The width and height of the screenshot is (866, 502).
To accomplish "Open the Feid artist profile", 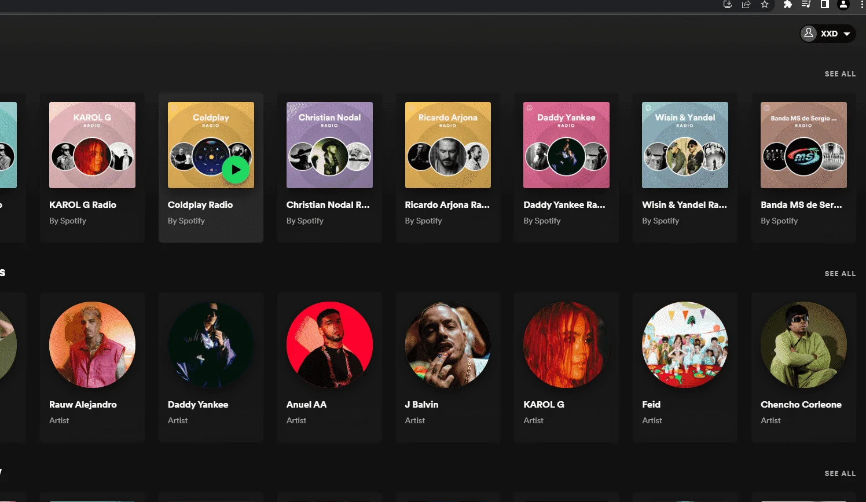I will click(685, 367).
